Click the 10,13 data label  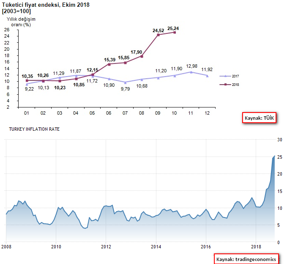pyautogui.click(x=44, y=88)
